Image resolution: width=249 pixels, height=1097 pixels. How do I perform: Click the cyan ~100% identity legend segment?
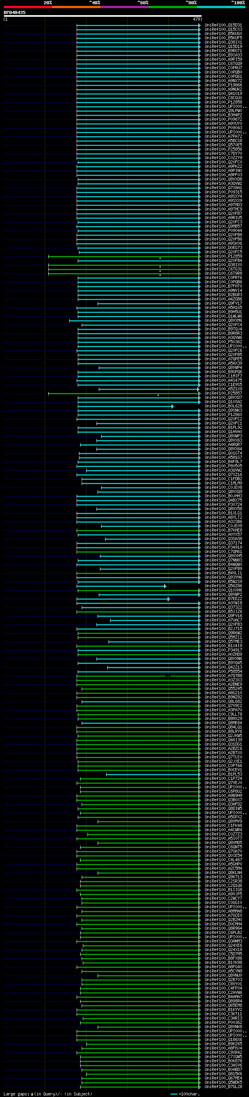[221, 7]
